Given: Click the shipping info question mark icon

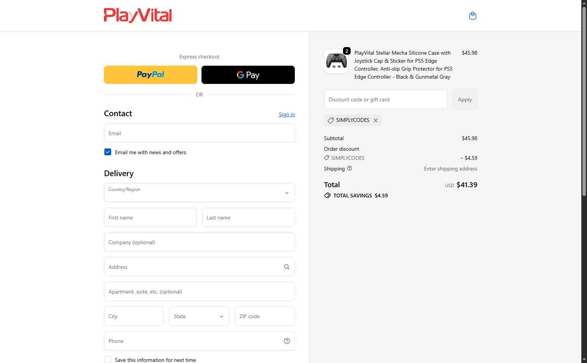Looking at the screenshot, I should click(349, 168).
